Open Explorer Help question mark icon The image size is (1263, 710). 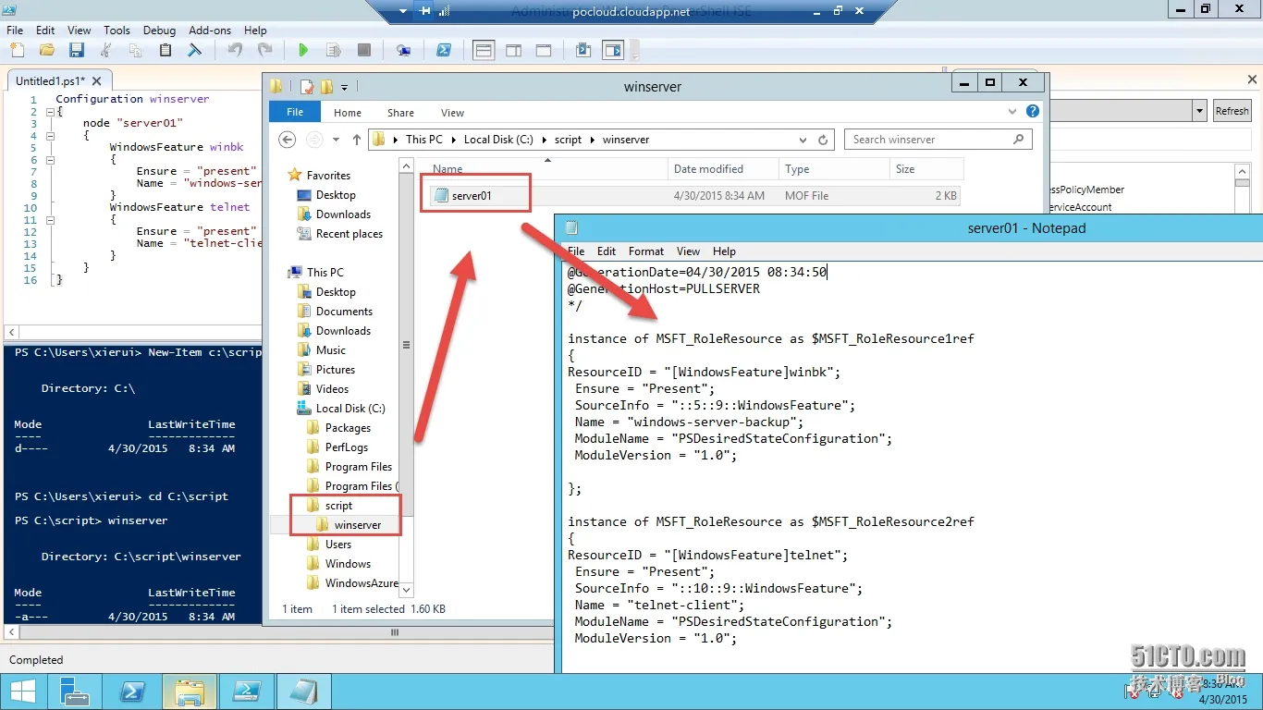coord(1033,112)
